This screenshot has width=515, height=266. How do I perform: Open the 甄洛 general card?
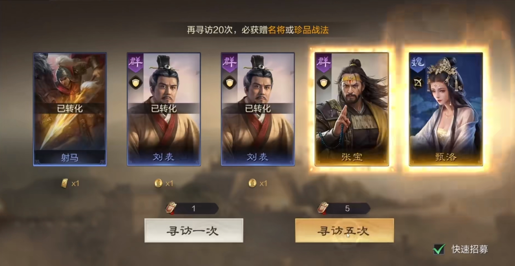coord(446,109)
